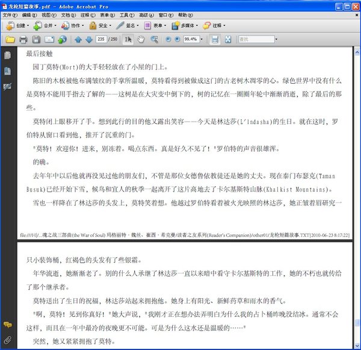Activate the text Select tool cursor

(128, 40)
